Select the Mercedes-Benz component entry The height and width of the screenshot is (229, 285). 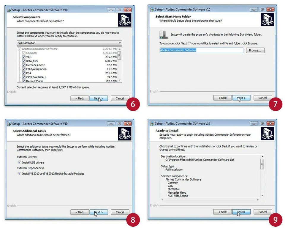tap(35, 65)
